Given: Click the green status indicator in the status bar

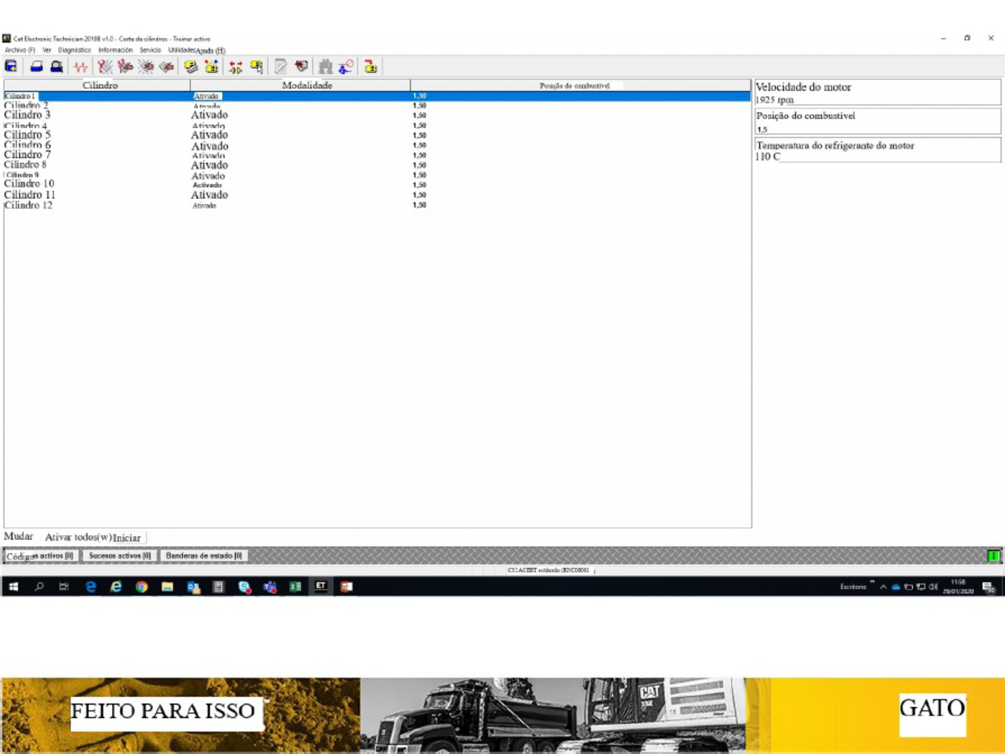Looking at the screenshot, I should click(x=994, y=556).
